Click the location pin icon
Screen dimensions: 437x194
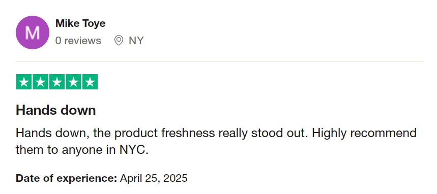click(x=119, y=41)
